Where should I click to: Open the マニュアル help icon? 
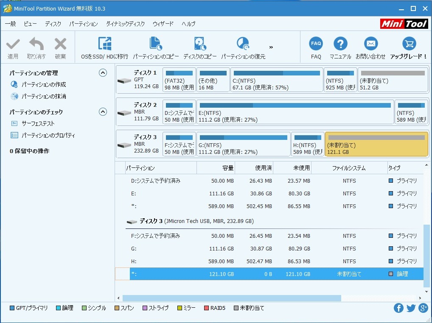tap(340, 44)
